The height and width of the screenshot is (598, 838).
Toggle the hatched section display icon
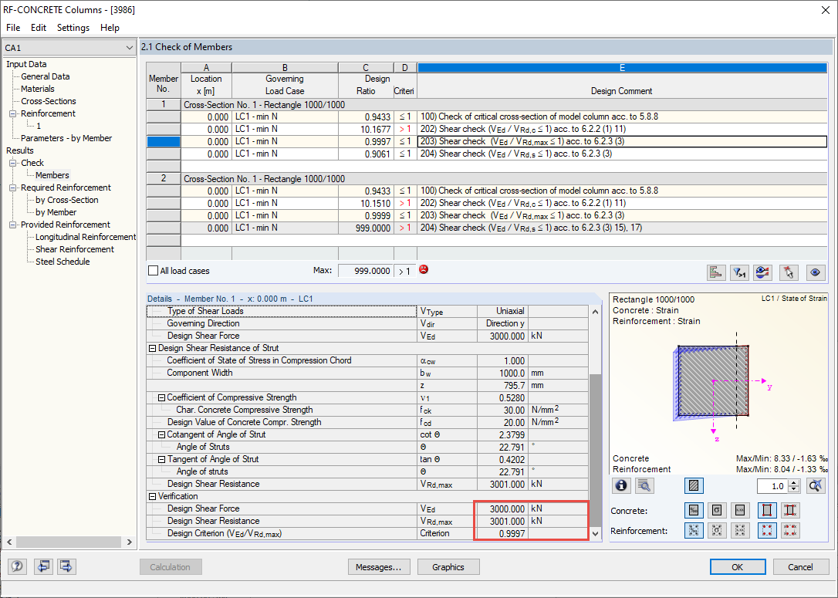(694, 485)
